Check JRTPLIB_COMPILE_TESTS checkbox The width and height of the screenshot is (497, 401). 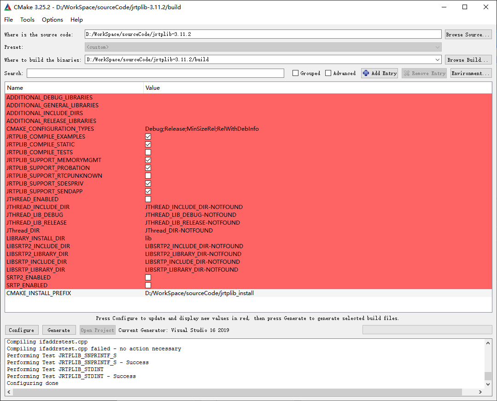(148, 152)
